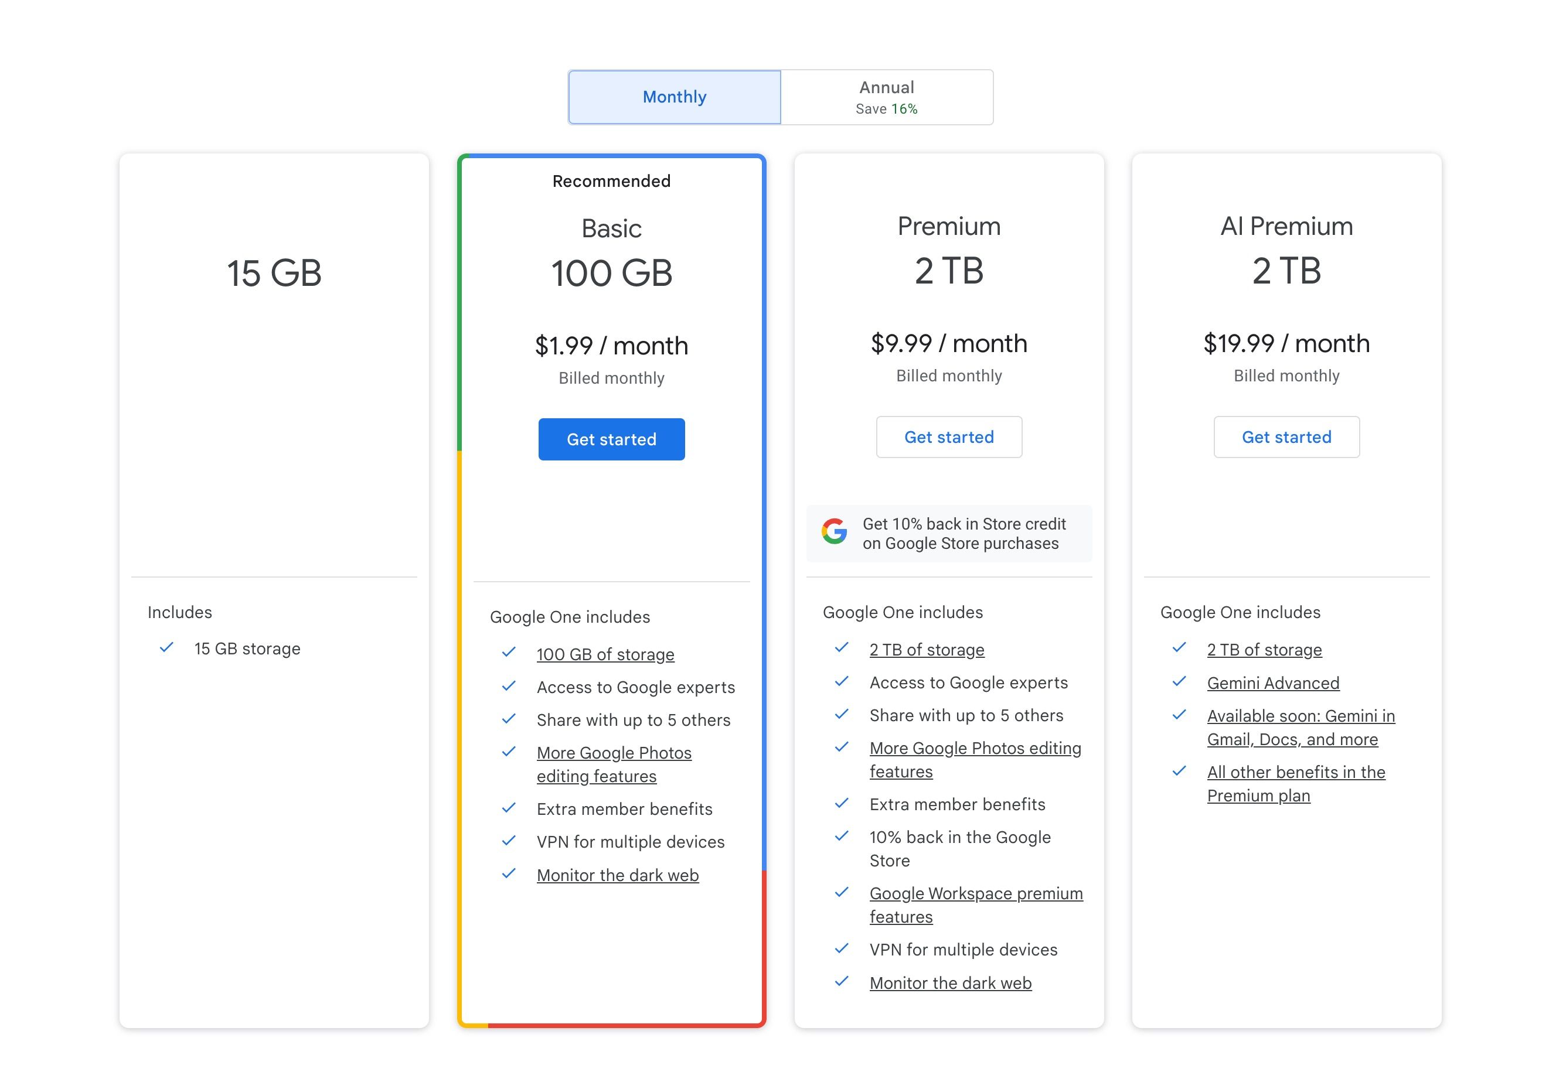Select the checkmark icon next to 2 TB storage

tap(842, 649)
